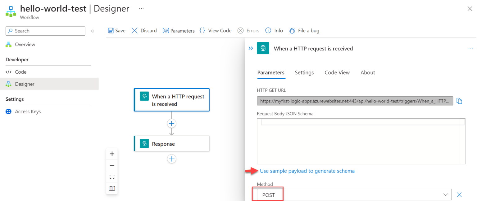Save the workflow
Viewport: 477px width, 201px height.
(117, 31)
